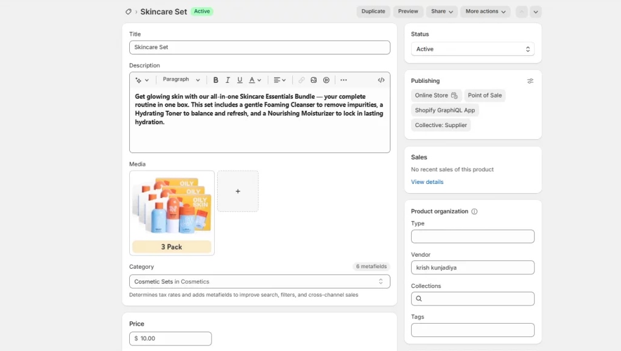Image resolution: width=621 pixels, height=351 pixels.
Task: Expand the Paragraph style dropdown
Action: [x=181, y=79]
